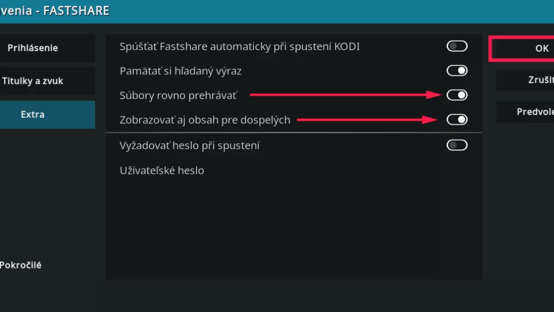This screenshot has width=554, height=312.
Task: Open the "Pokročilé" advanced settings section
Action: click(20, 265)
